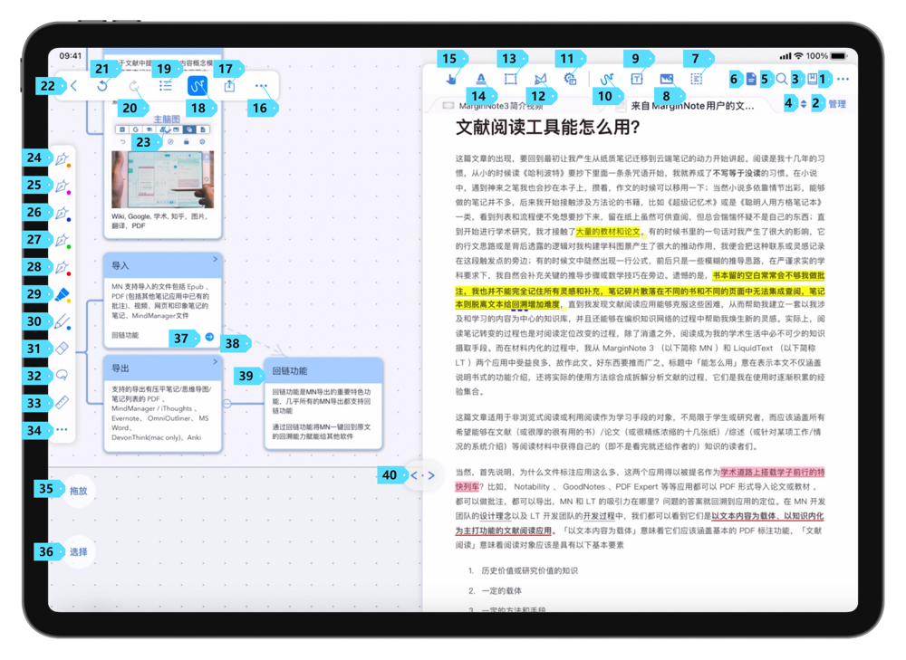
Task: Select the rectangle excerpt tool
Action: click(511, 79)
